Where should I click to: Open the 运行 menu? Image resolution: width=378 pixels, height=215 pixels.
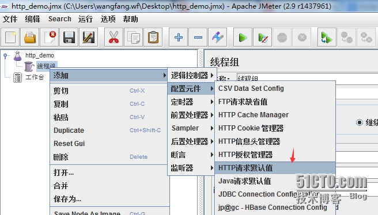85,19
